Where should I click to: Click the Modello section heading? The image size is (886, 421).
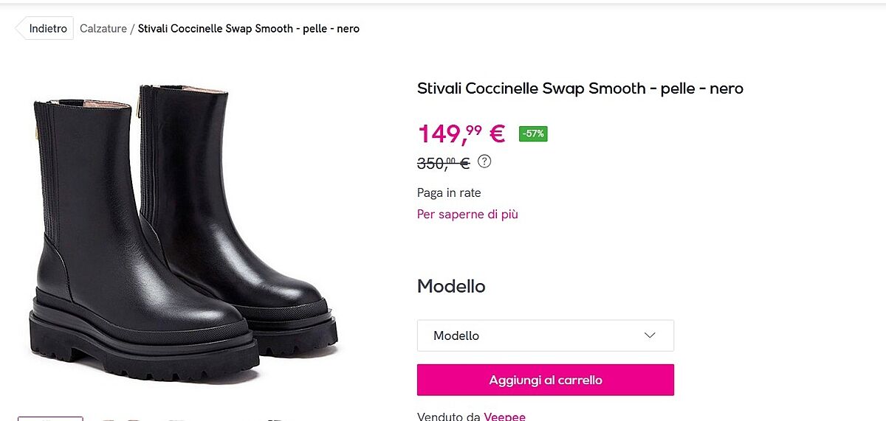pyautogui.click(x=451, y=286)
